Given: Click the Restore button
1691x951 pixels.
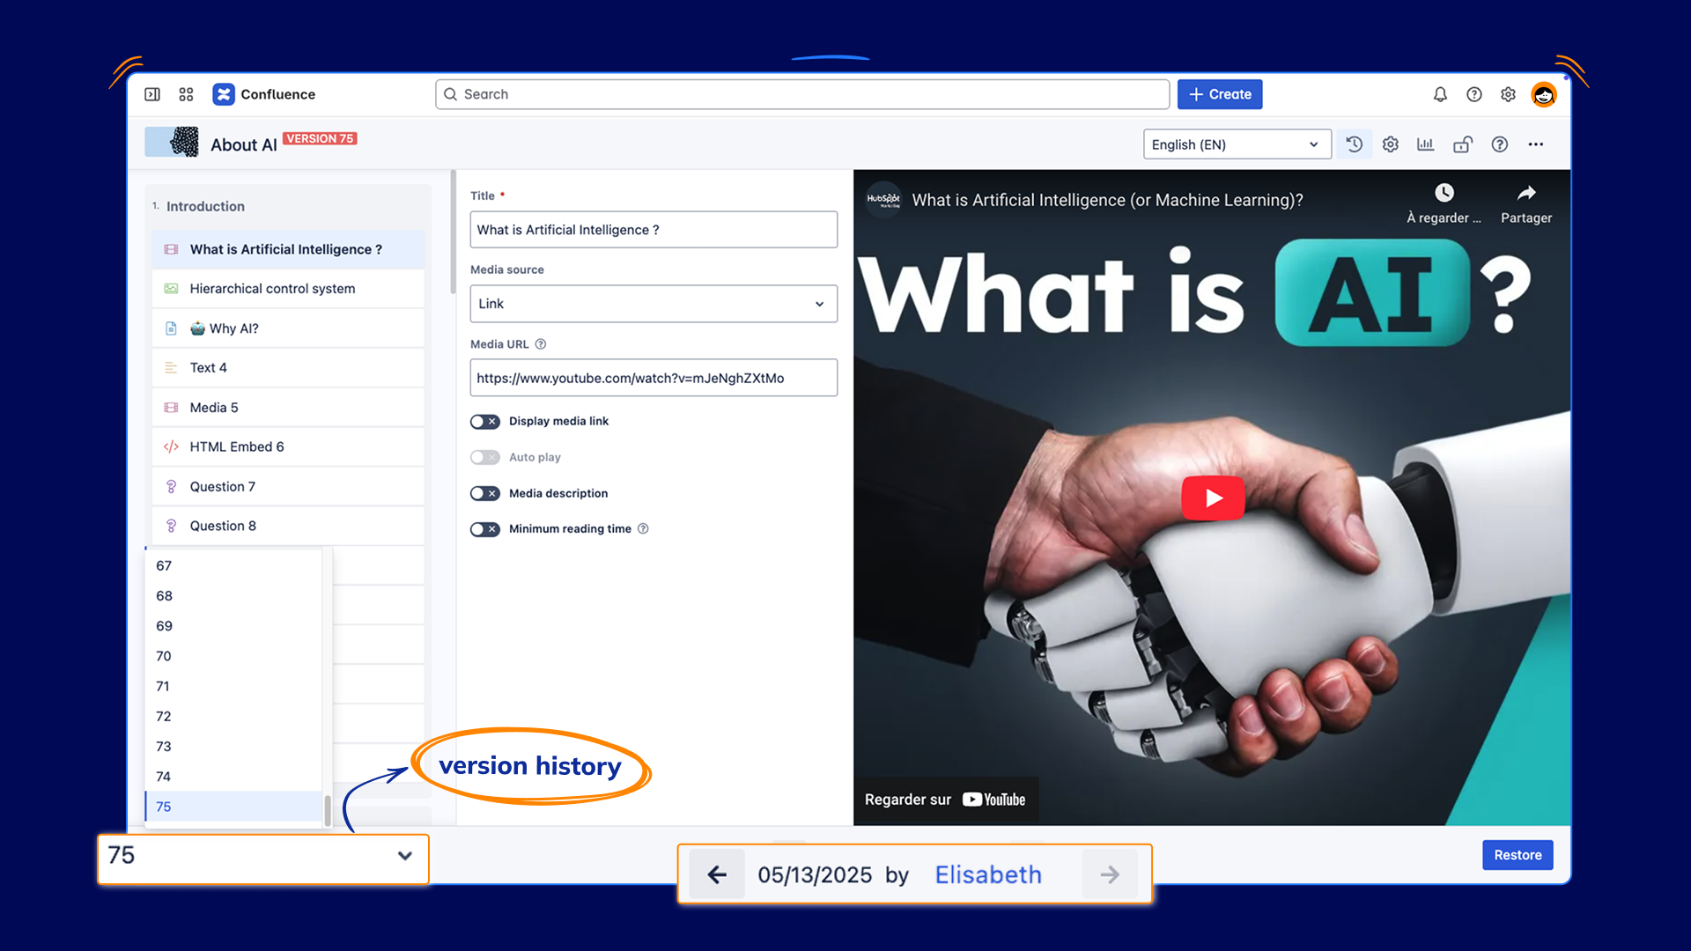Looking at the screenshot, I should click(x=1517, y=855).
